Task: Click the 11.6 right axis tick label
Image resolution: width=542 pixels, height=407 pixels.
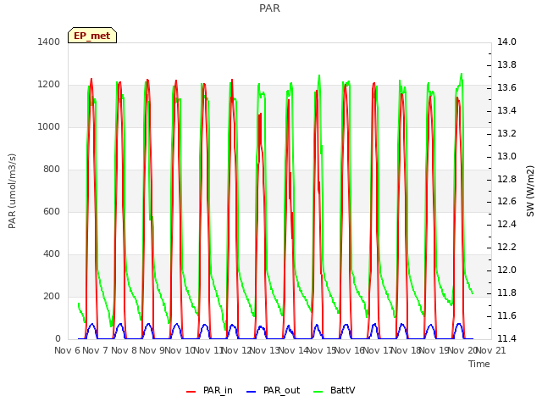Action: [506, 315]
